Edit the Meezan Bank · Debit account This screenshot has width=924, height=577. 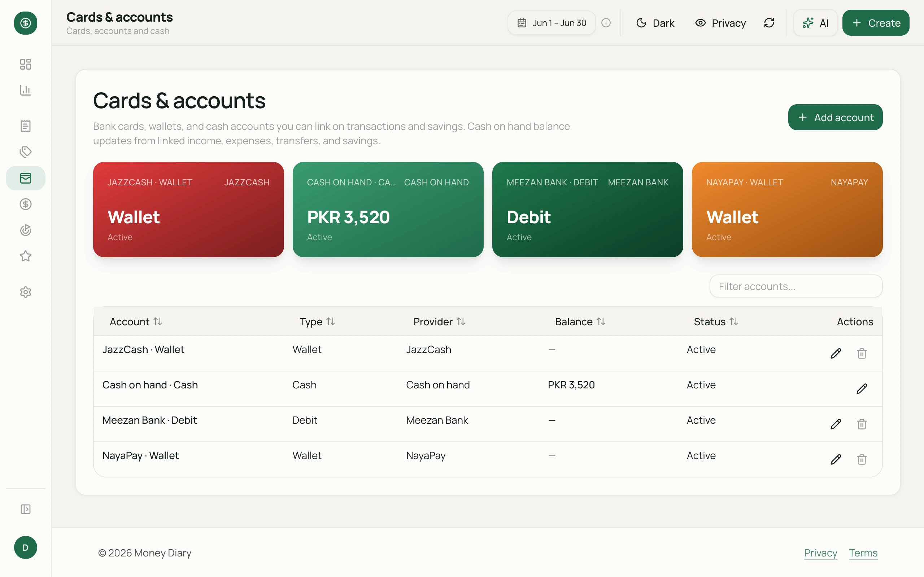coord(836,424)
